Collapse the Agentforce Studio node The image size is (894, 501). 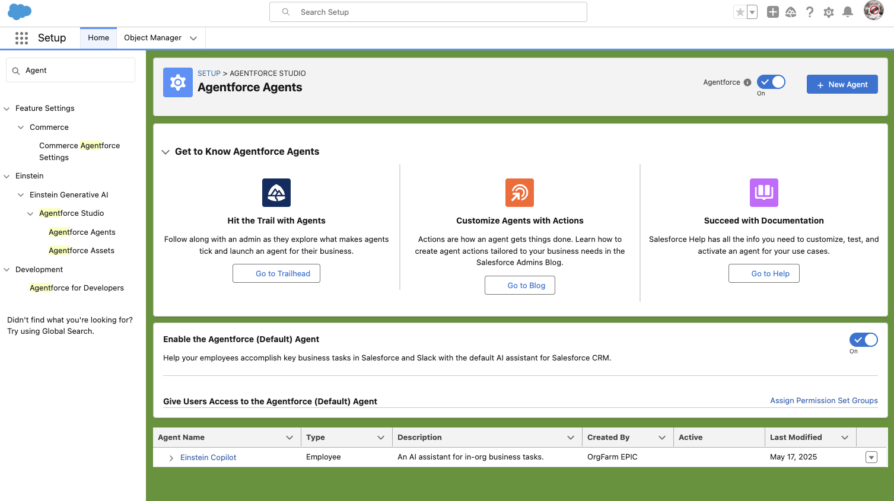(30, 213)
